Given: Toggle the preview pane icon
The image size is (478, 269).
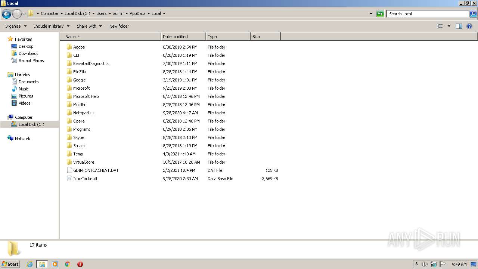Looking at the screenshot, I should 459,26.
